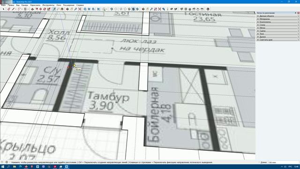Expand the Смягчить края panel
Viewport: 300px width, 169px height.
coord(278,39)
